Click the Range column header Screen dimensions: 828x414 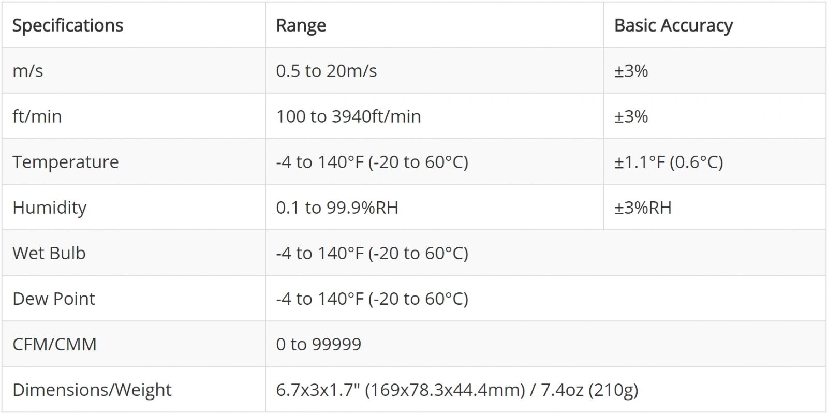tap(301, 25)
